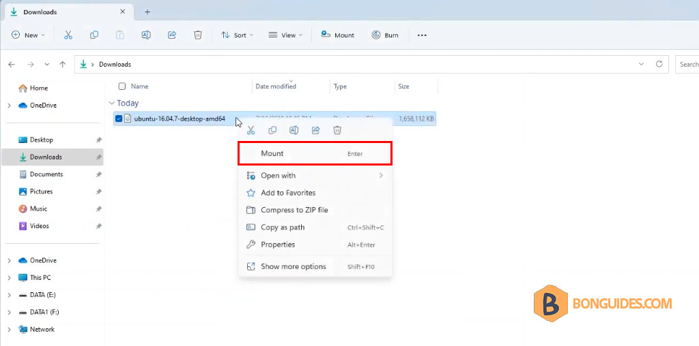Sort by Name column header
699x346 pixels.
(139, 86)
